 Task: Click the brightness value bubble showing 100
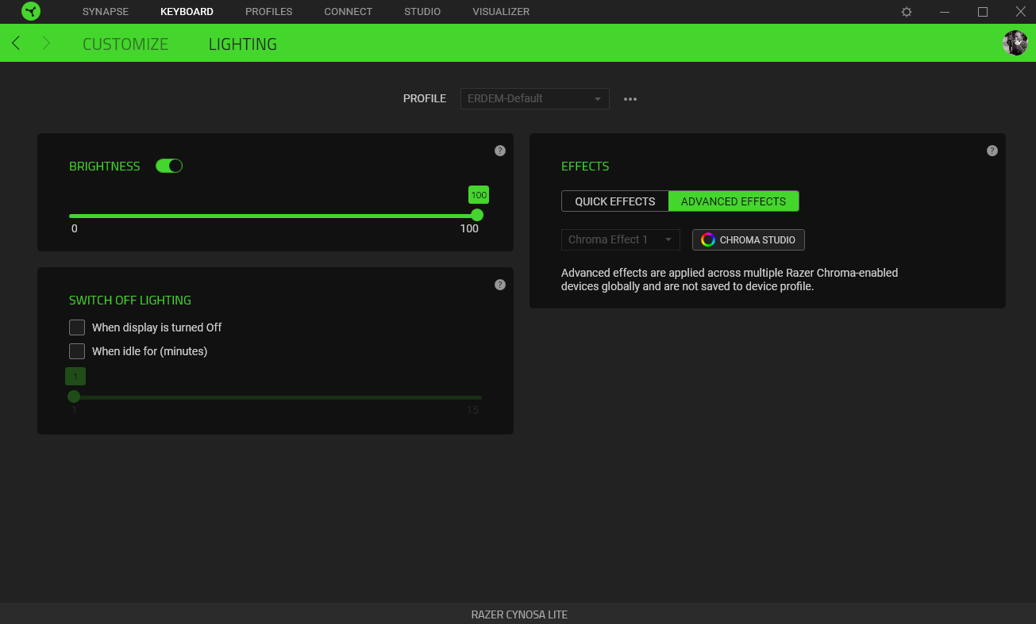(x=479, y=195)
